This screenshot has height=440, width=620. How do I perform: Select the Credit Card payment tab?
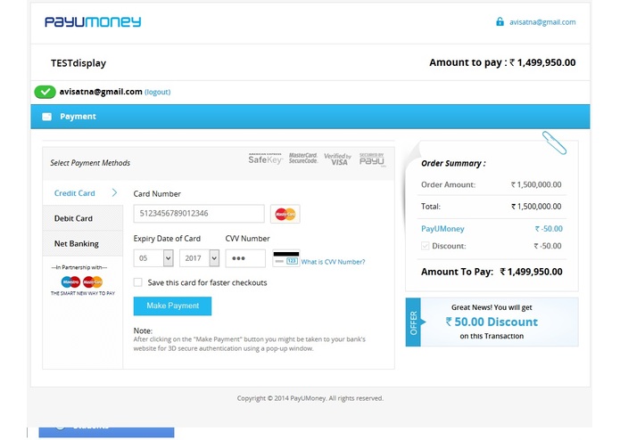pos(83,193)
